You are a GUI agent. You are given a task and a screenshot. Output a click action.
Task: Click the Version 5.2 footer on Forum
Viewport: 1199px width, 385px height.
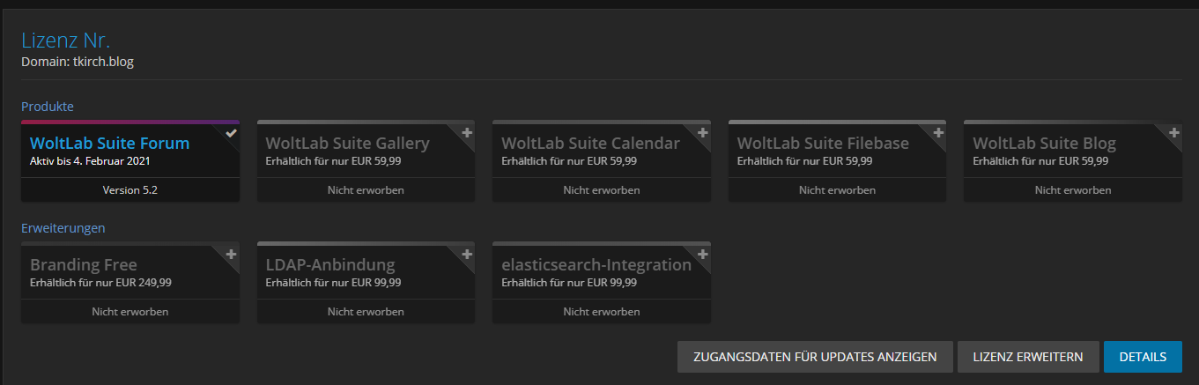click(x=130, y=190)
